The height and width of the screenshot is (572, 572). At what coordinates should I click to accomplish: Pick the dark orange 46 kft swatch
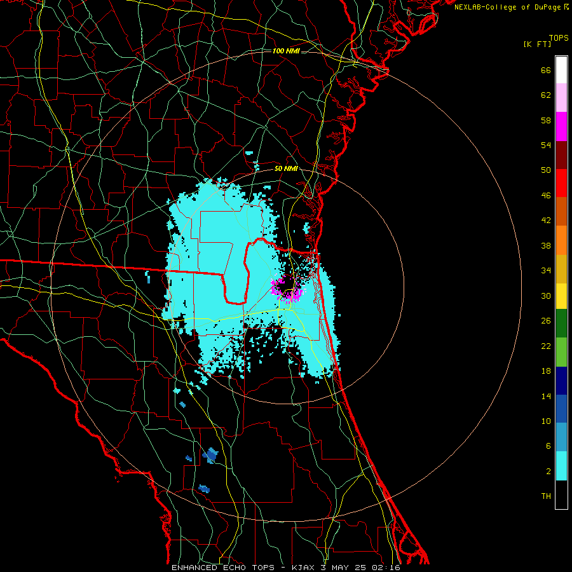pyautogui.click(x=561, y=212)
